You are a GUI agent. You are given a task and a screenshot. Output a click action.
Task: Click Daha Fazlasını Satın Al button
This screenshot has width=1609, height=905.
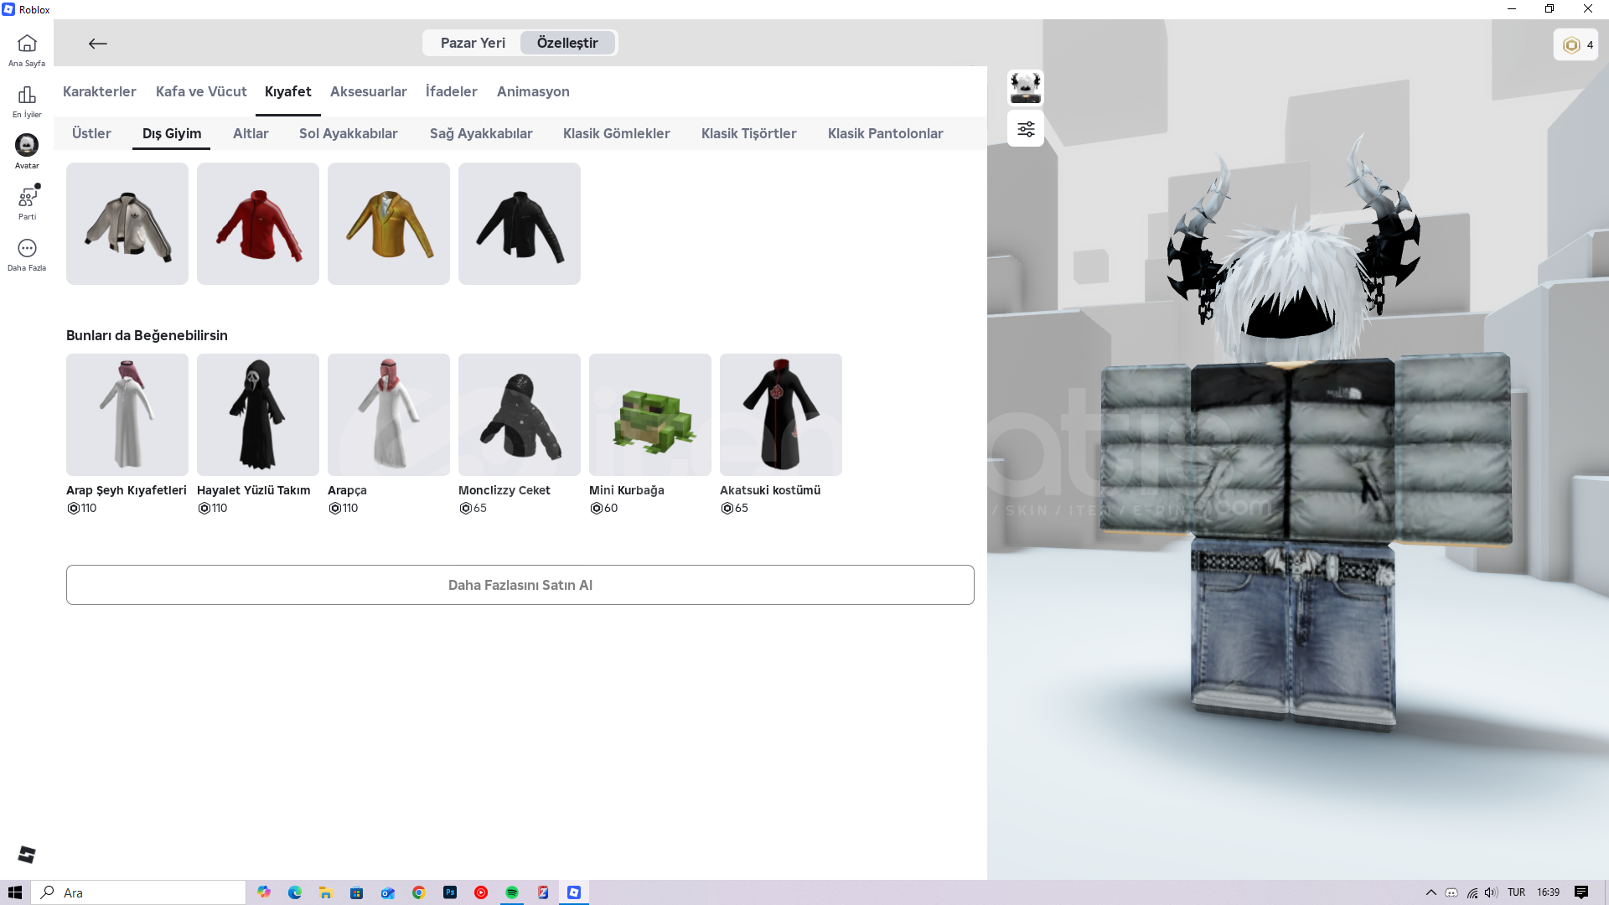click(x=520, y=585)
